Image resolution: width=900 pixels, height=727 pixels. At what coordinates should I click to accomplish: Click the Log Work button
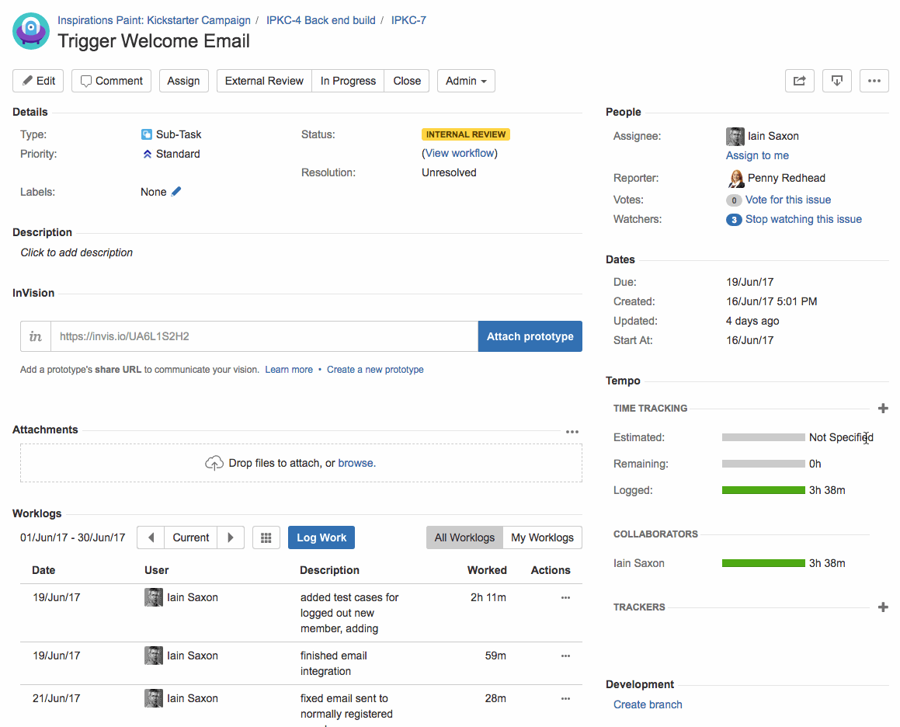321,537
